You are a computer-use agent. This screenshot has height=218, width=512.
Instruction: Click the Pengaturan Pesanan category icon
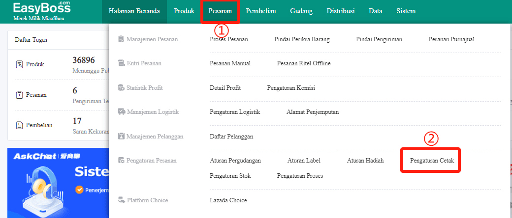tap(121, 161)
